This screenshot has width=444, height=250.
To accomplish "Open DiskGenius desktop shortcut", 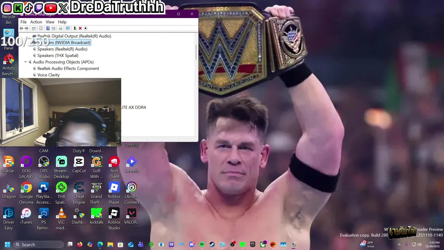I will coord(9,165).
